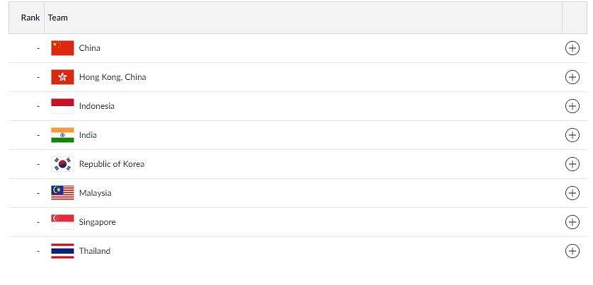This screenshot has height=285, width=593.
Task: Click the Thailand flag icon
Action: 63,251
